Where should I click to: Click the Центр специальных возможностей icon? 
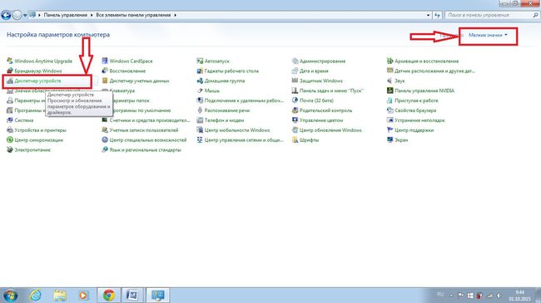105,140
